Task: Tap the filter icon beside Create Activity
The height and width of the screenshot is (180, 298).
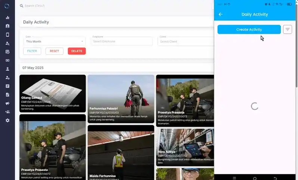Action: pos(287,29)
